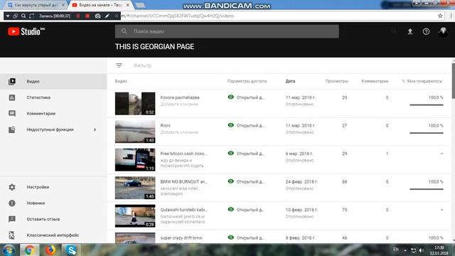This screenshot has height=256, width=455.
Task: Open Настройки in the sidebar
Action: pyautogui.click(x=53, y=187)
